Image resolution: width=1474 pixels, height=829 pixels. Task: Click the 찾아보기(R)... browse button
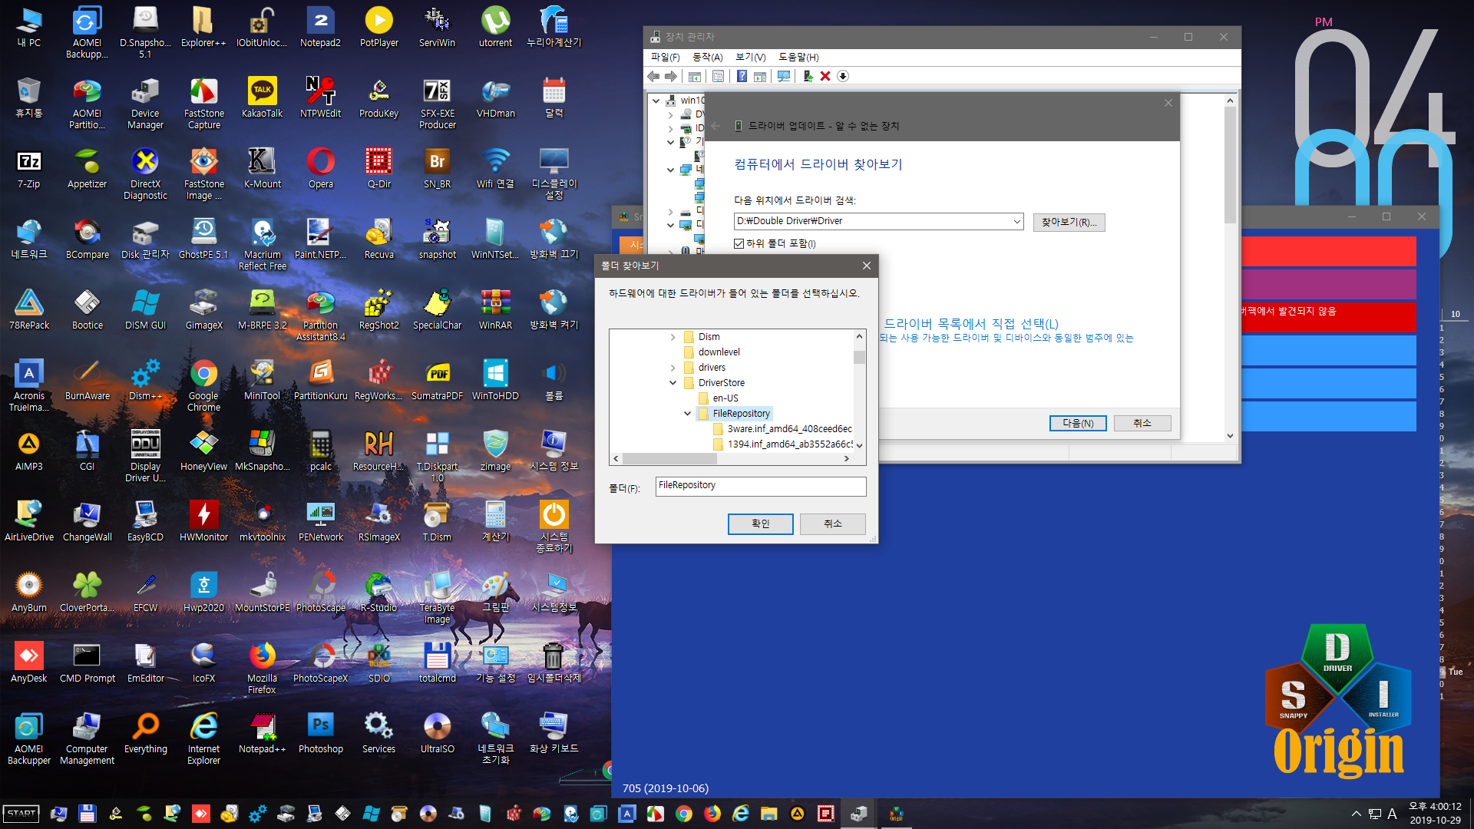pyautogui.click(x=1069, y=222)
